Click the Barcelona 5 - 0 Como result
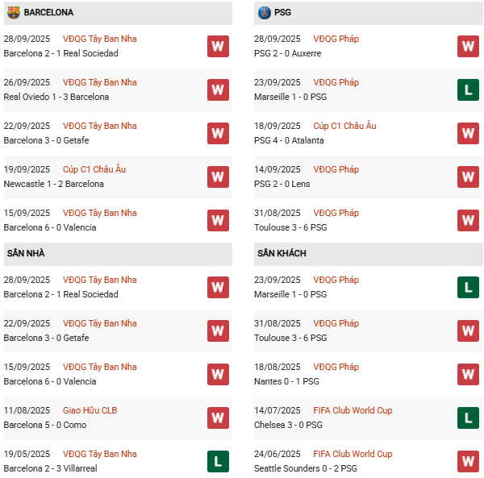 click(x=45, y=425)
